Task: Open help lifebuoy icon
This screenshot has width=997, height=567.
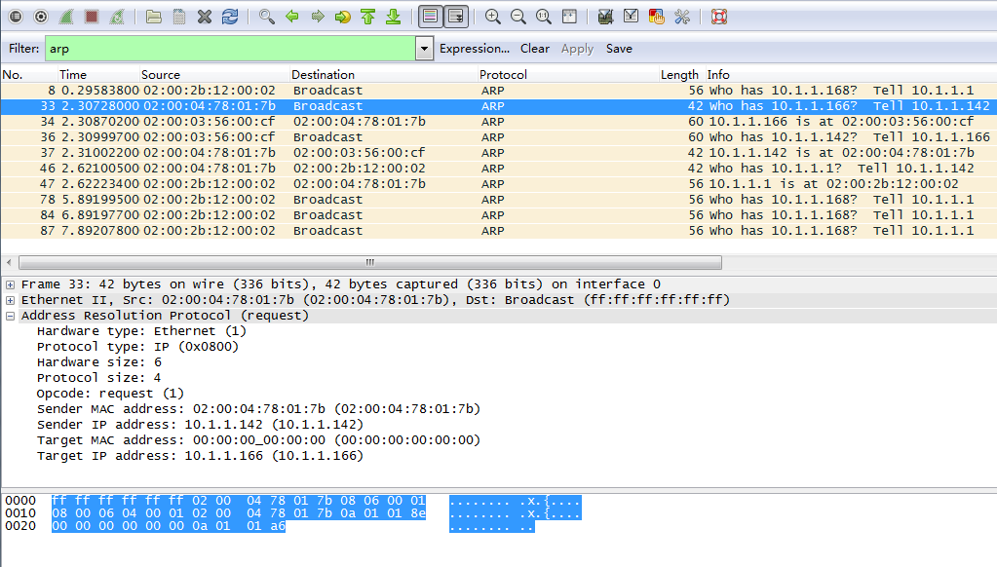Action: coord(719,17)
